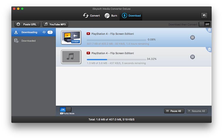Click the progress bar at 0.08%

[116, 40]
